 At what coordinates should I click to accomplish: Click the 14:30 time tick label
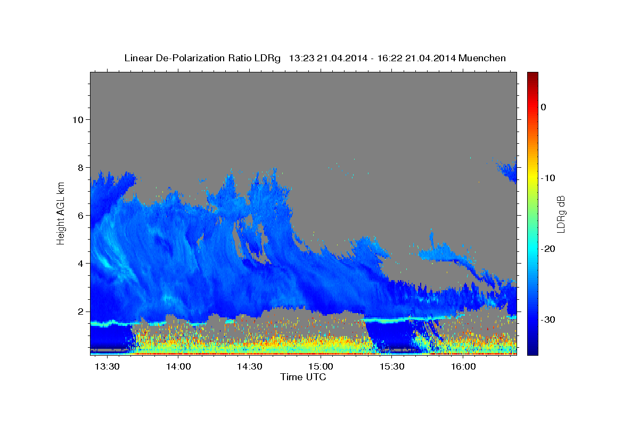click(x=250, y=367)
